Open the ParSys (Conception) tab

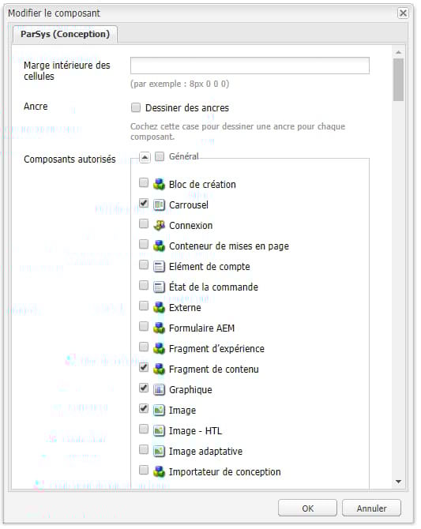tap(65, 35)
